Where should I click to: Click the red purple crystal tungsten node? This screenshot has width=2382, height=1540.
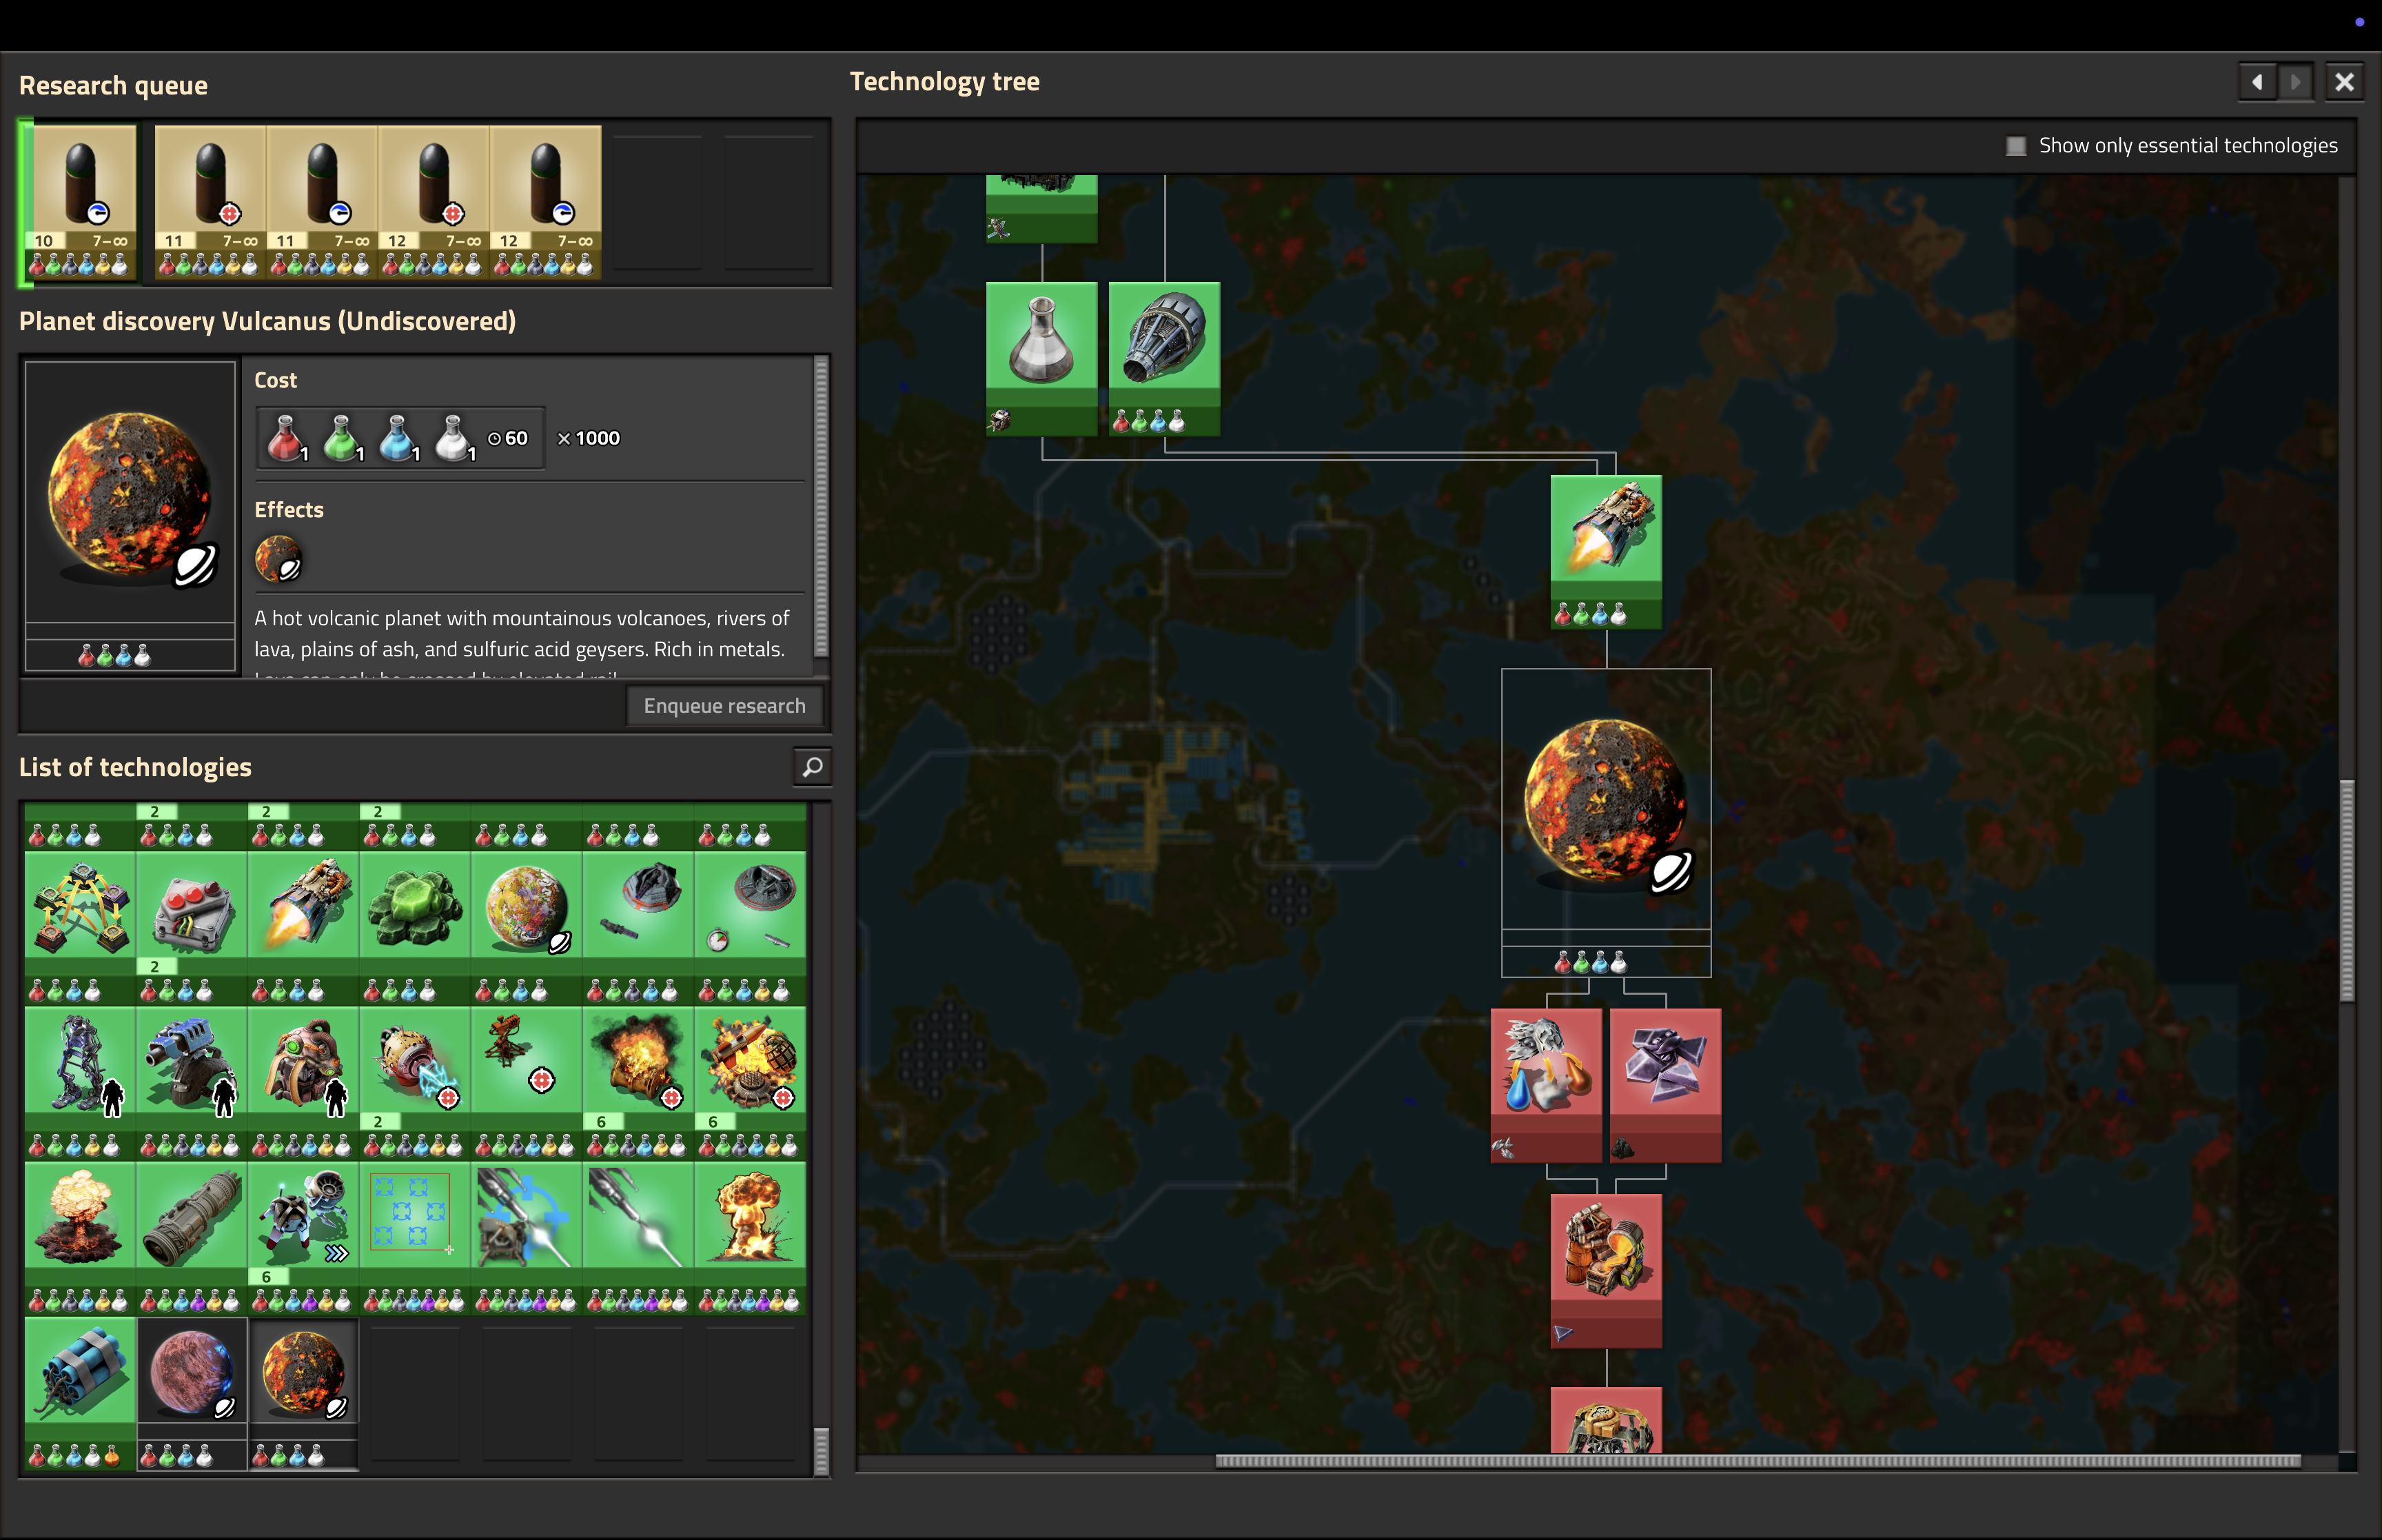[1665, 1085]
